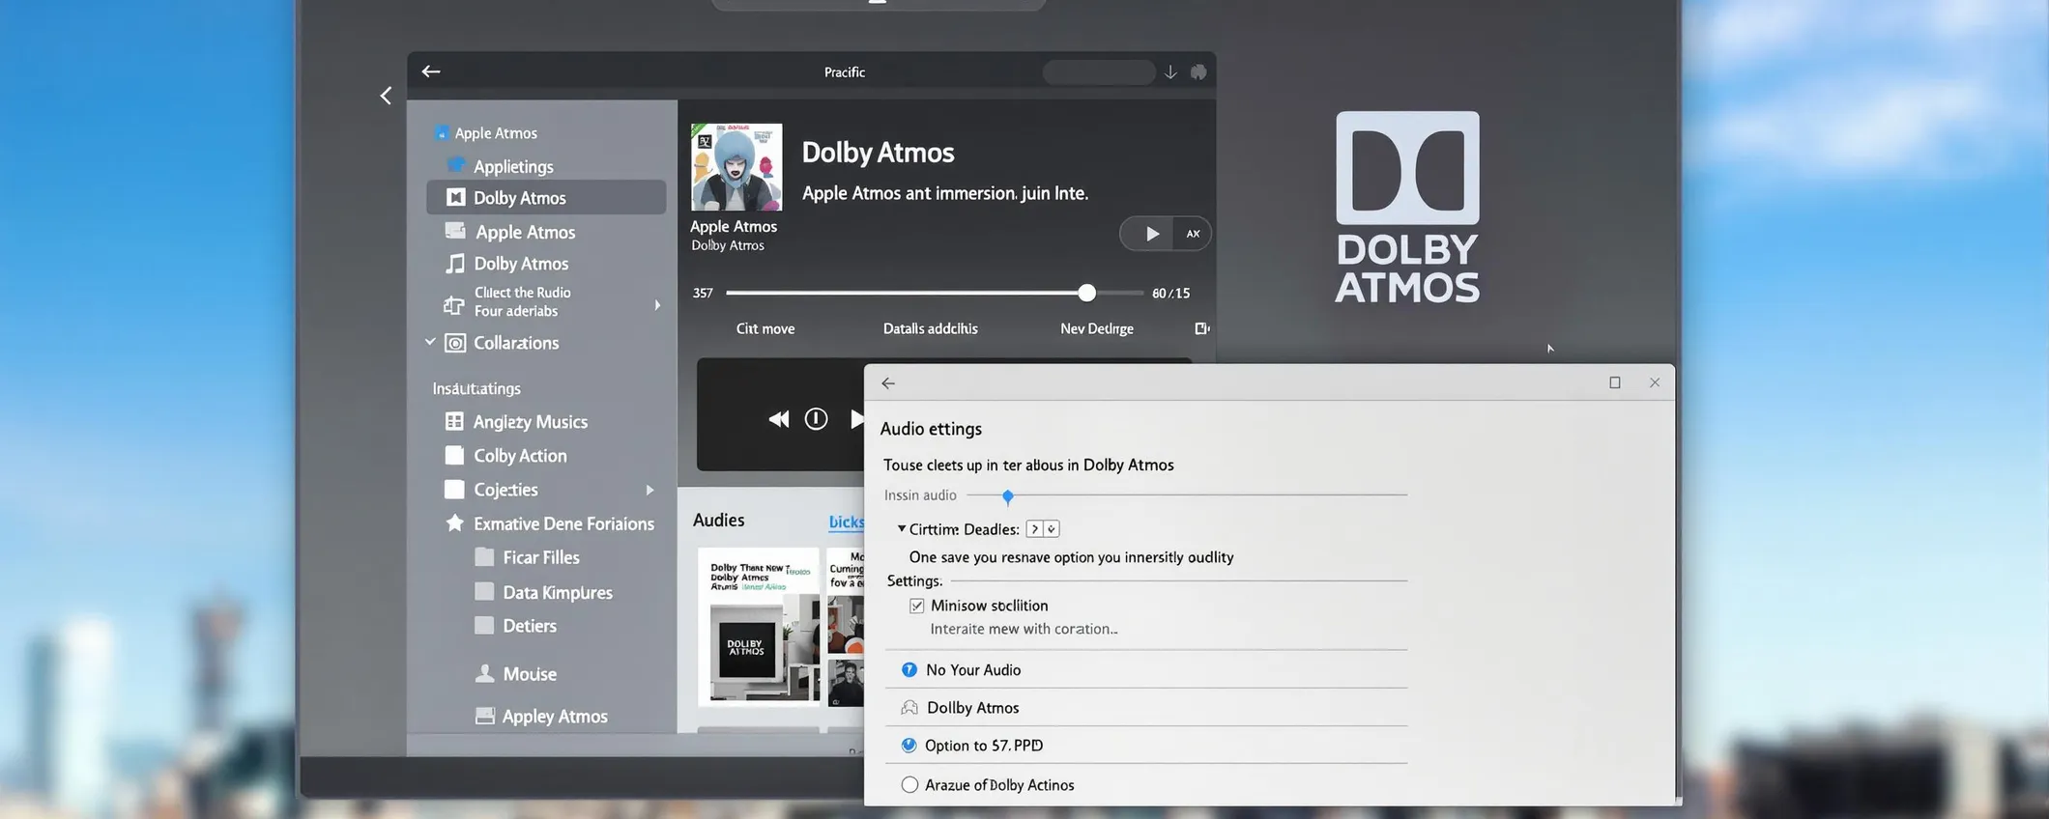Click the search field in title bar

pyautogui.click(x=1099, y=72)
